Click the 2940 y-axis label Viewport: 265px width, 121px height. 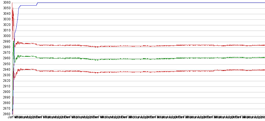[6, 70]
